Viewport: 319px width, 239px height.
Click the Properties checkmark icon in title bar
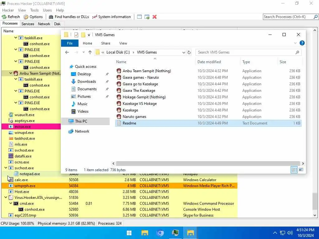click(76, 35)
